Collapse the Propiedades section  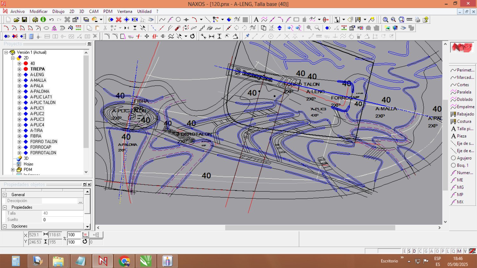coord(5,207)
